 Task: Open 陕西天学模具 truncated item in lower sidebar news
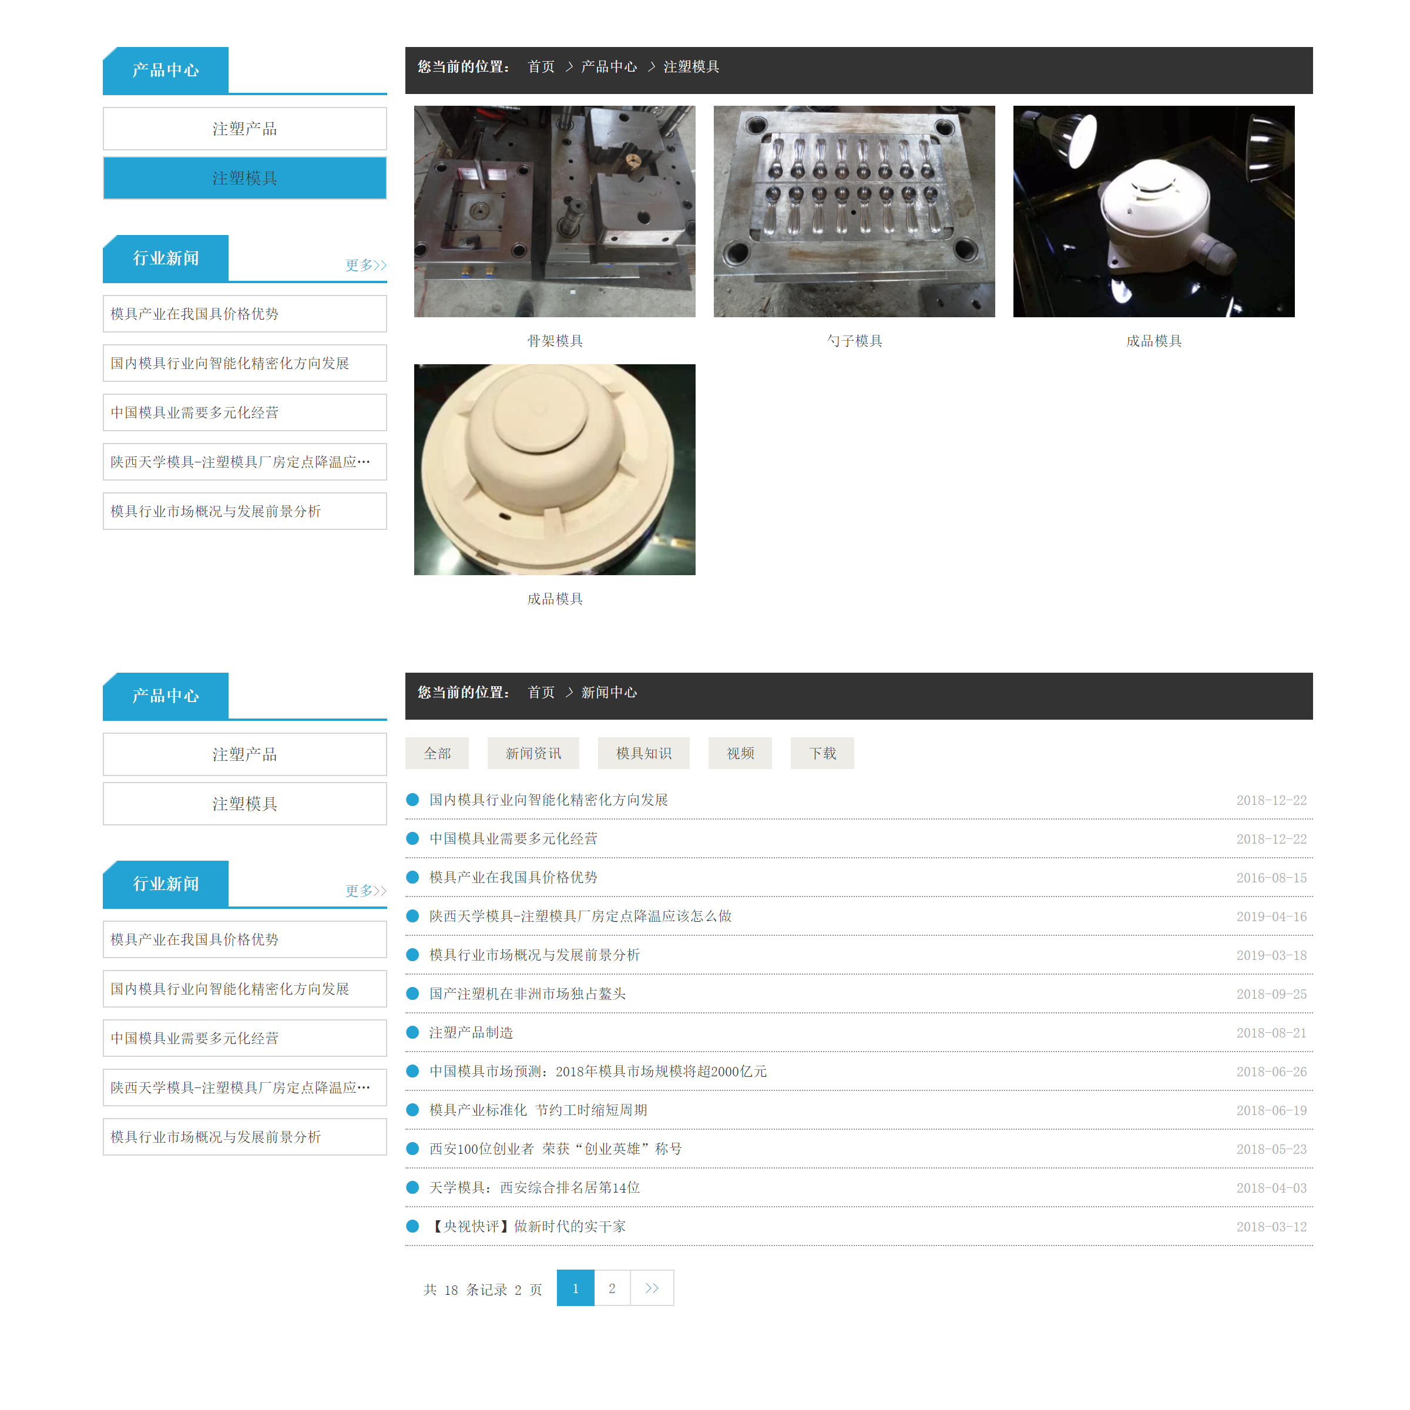point(244,1087)
